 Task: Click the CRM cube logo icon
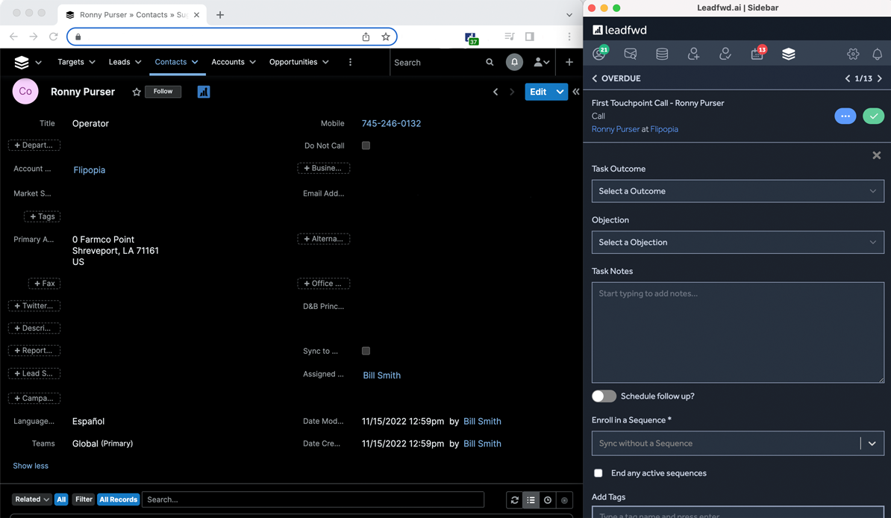[x=22, y=62]
